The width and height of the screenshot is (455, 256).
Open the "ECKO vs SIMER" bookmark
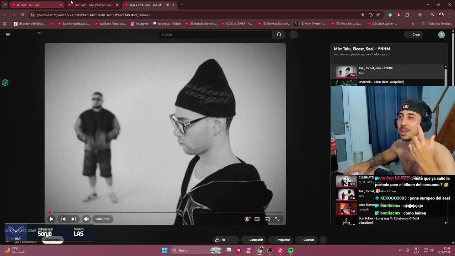click(237, 24)
